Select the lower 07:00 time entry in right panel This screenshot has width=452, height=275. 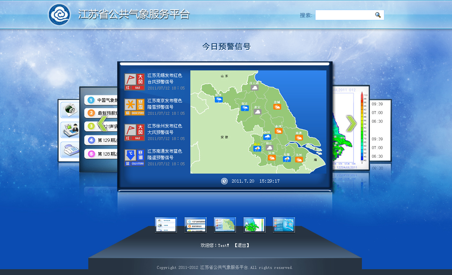[x=377, y=148]
